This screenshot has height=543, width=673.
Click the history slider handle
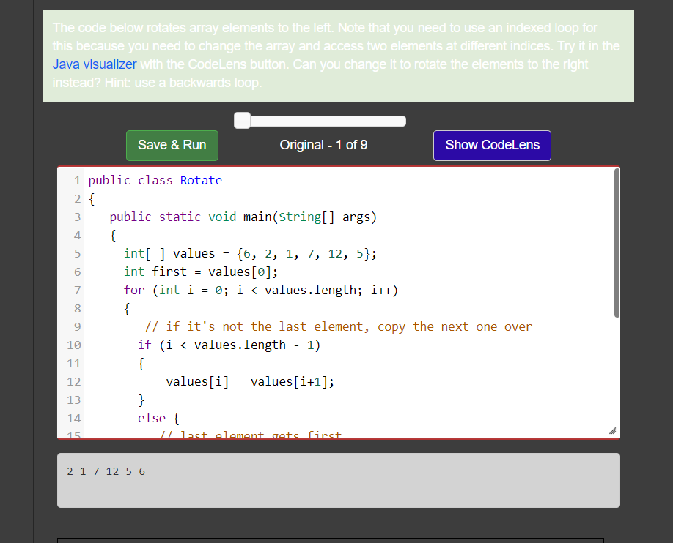pos(242,121)
